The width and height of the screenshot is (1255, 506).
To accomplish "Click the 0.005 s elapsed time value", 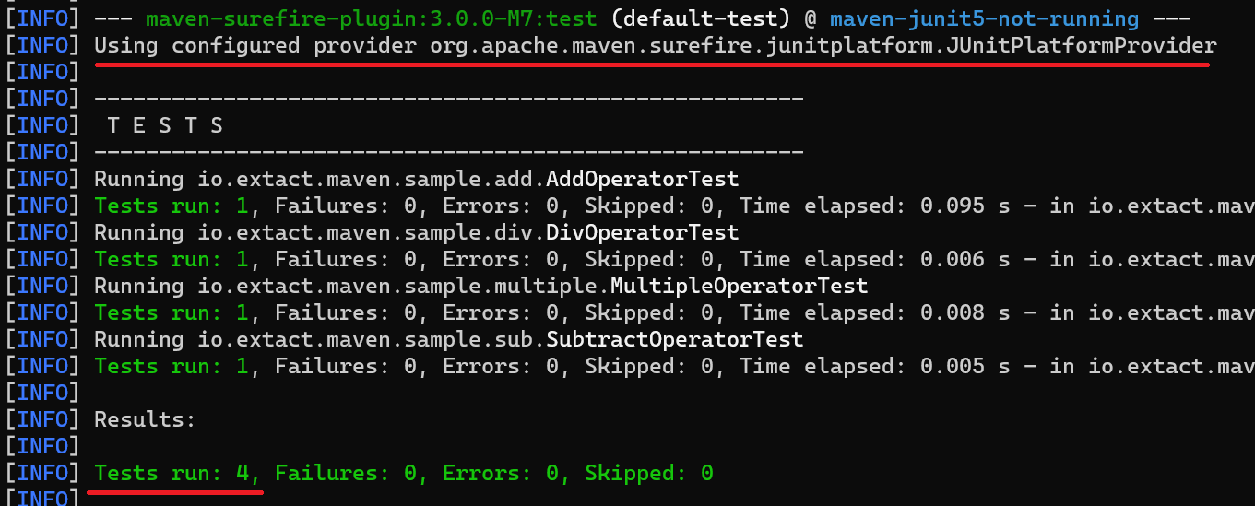I will (965, 365).
